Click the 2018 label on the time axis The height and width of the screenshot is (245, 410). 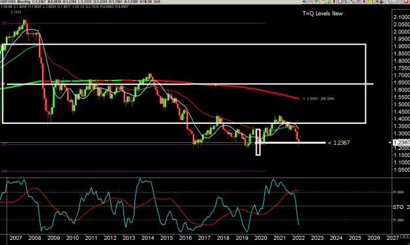(x=223, y=238)
